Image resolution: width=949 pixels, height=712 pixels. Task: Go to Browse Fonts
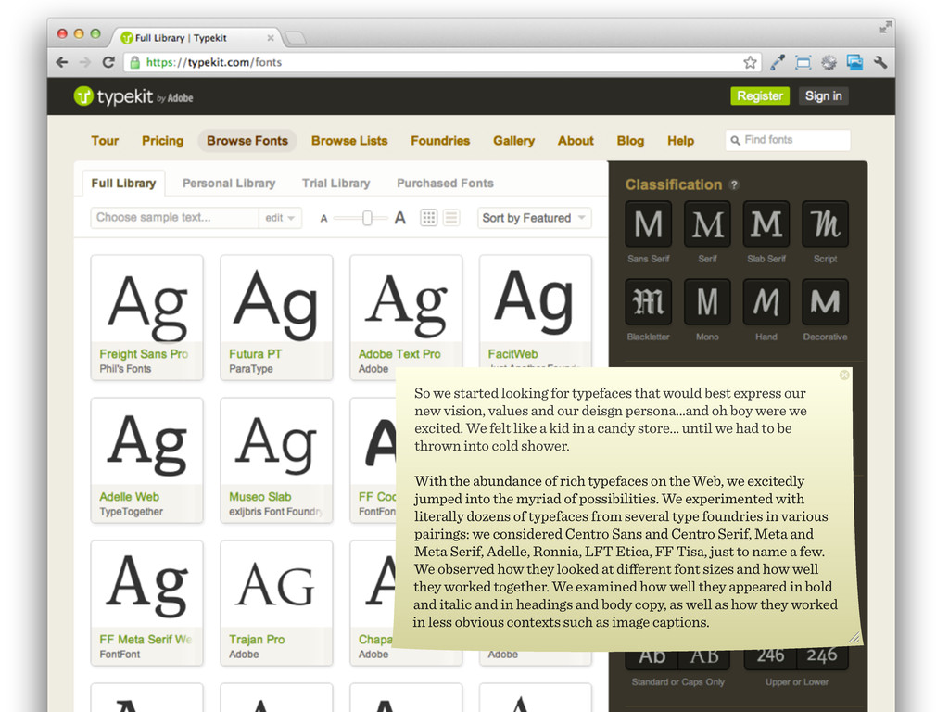pos(247,141)
